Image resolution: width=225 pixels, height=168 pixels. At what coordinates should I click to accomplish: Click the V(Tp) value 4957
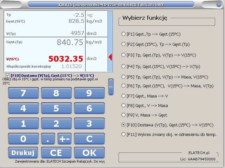pyautogui.click(x=77, y=33)
